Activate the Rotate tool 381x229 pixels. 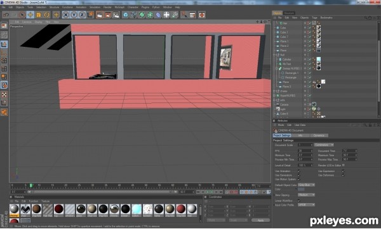coord(46,15)
